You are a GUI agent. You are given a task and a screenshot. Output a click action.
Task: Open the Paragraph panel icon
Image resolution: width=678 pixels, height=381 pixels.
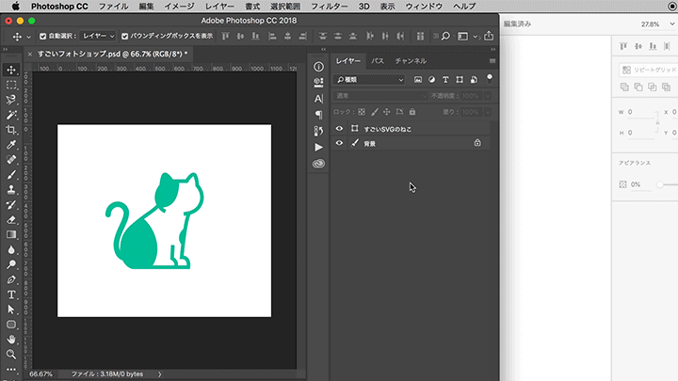pos(318,114)
